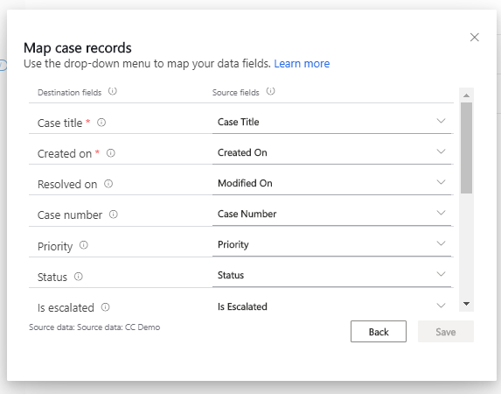Click the info icon next to Resolved on
The width and height of the screenshot is (501, 394).
click(x=108, y=184)
